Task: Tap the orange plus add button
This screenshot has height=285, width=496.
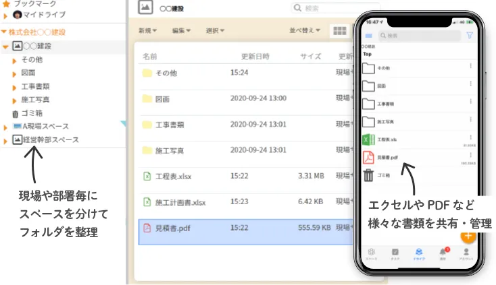Action: coord(468,236)
